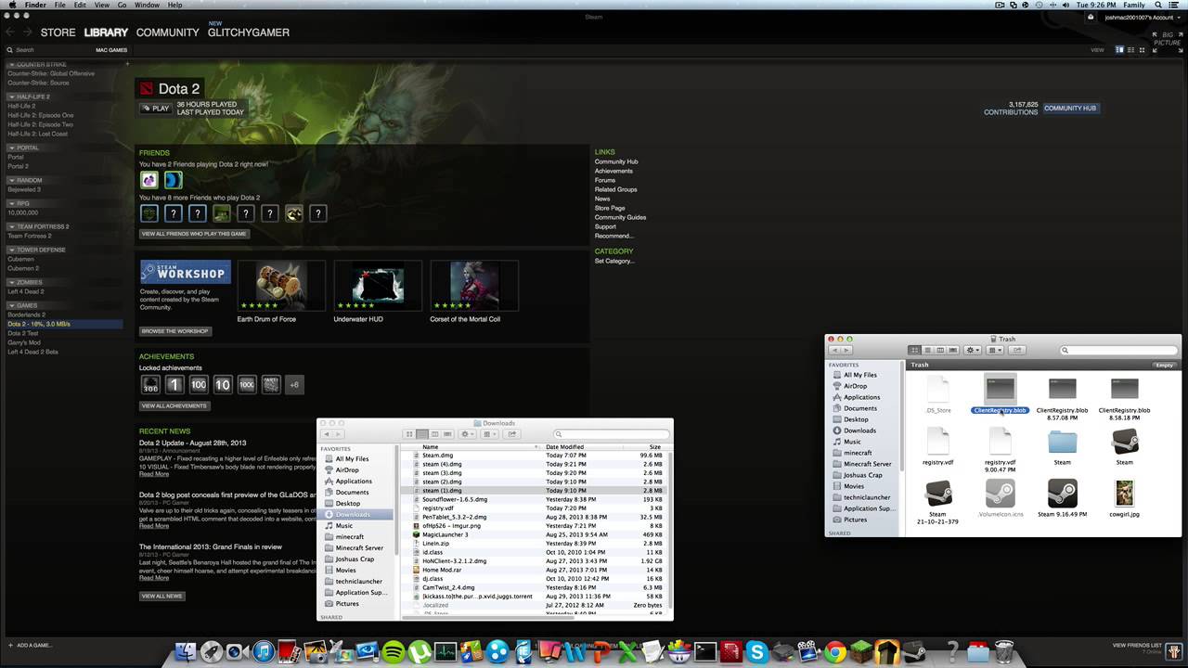Open action gear menu in Downloads toolbar
This screenshot has height=668, width=1188.
pyautogui.click(x=468, y=434)
